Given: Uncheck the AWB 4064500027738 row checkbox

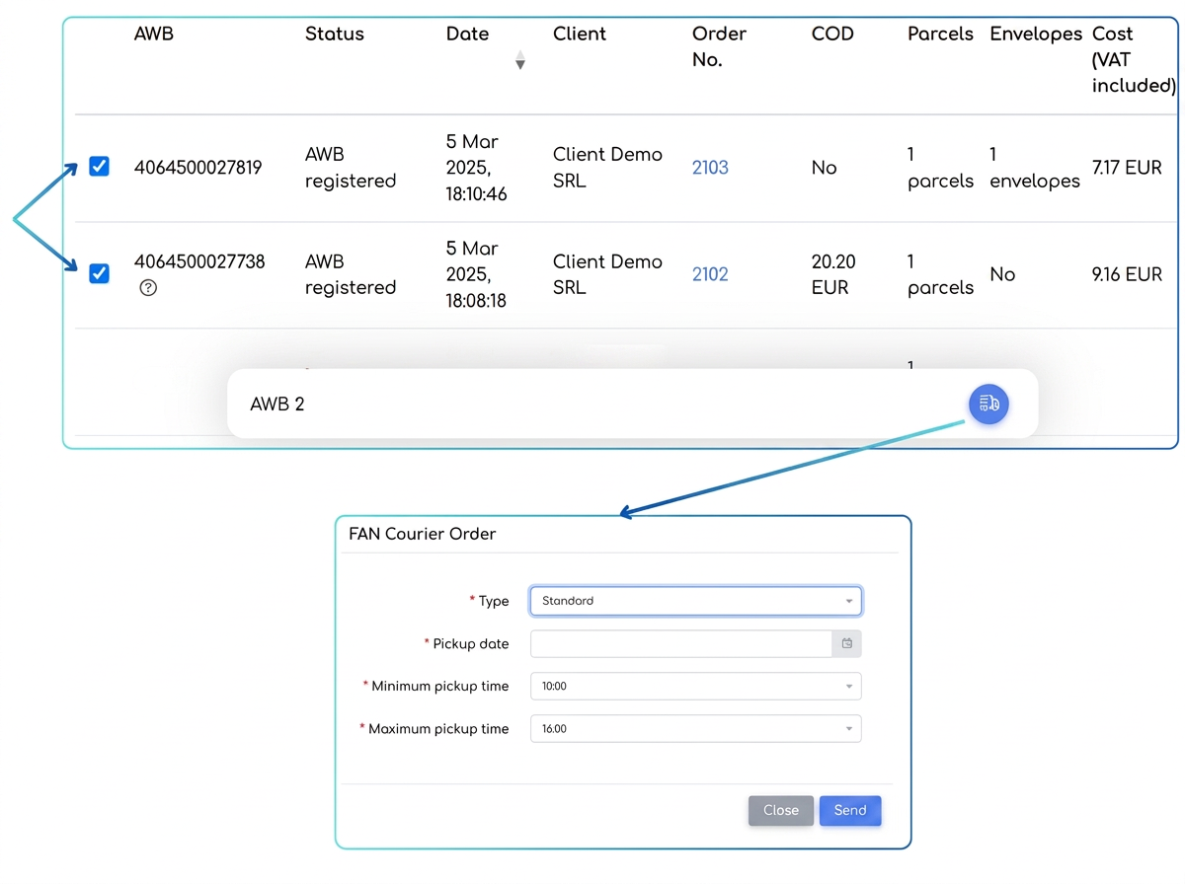Looking at the screenshot, I should click(99, 273).
